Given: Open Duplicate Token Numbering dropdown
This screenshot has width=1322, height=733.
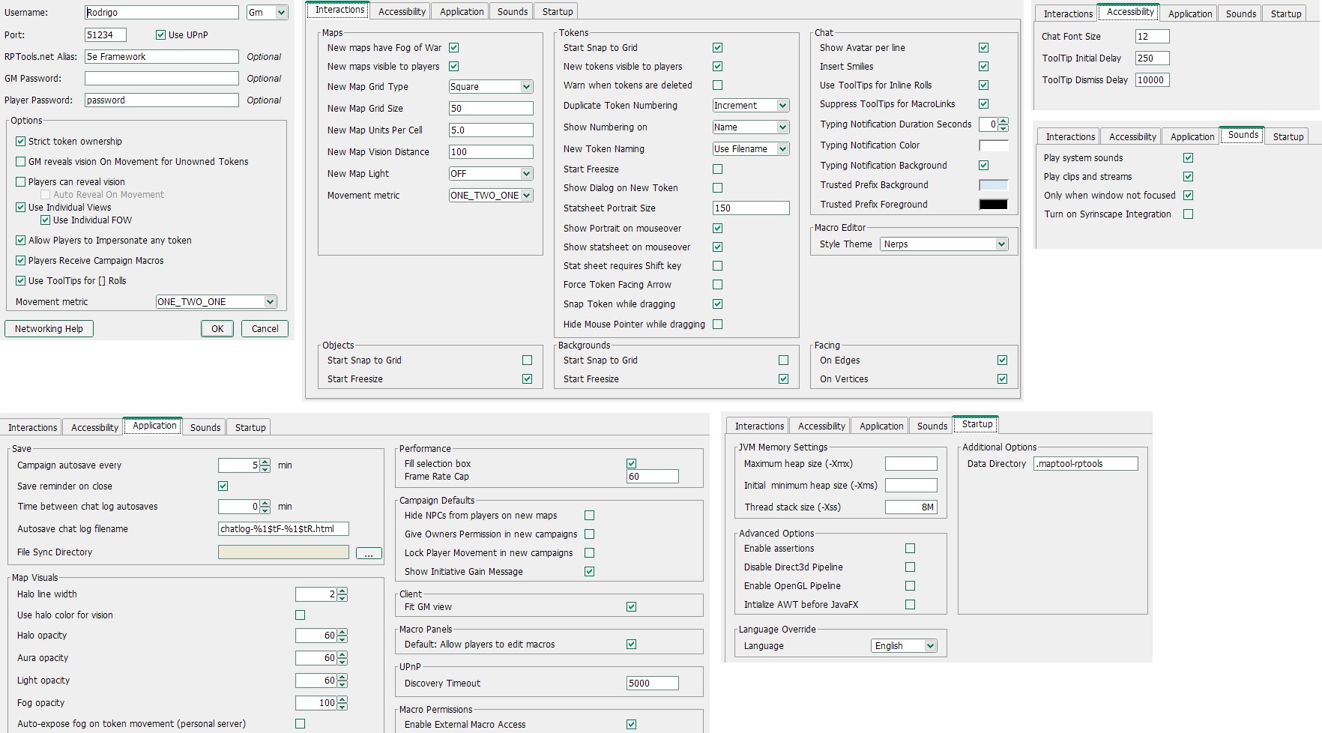Looking at the screenshot, I should 751,106.
